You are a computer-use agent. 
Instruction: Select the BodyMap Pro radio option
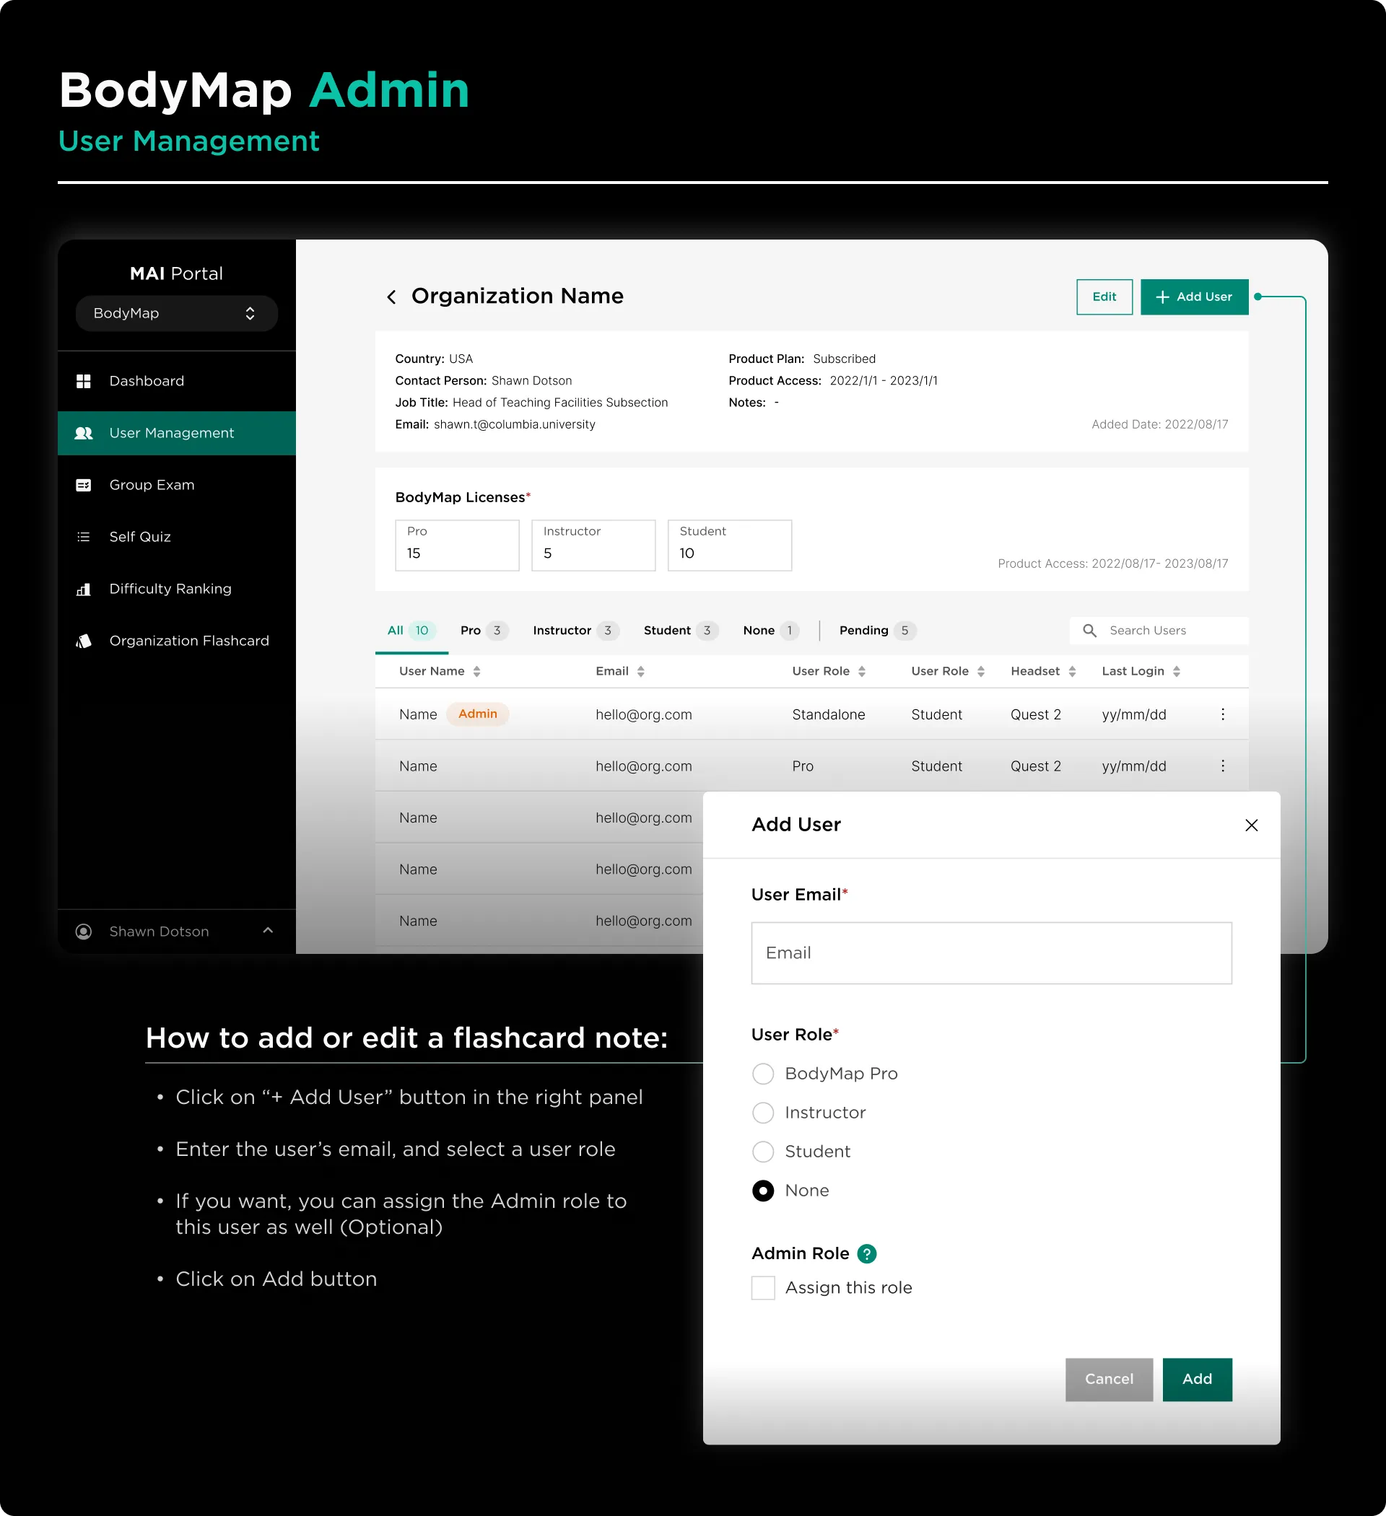tap(763, 1074)
